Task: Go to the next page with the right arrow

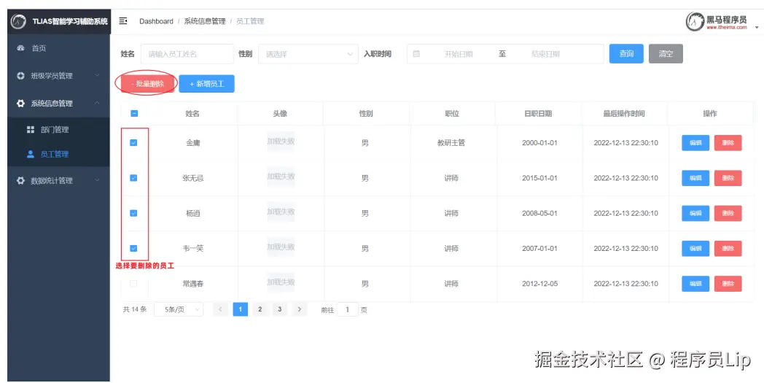Action: 300,309
